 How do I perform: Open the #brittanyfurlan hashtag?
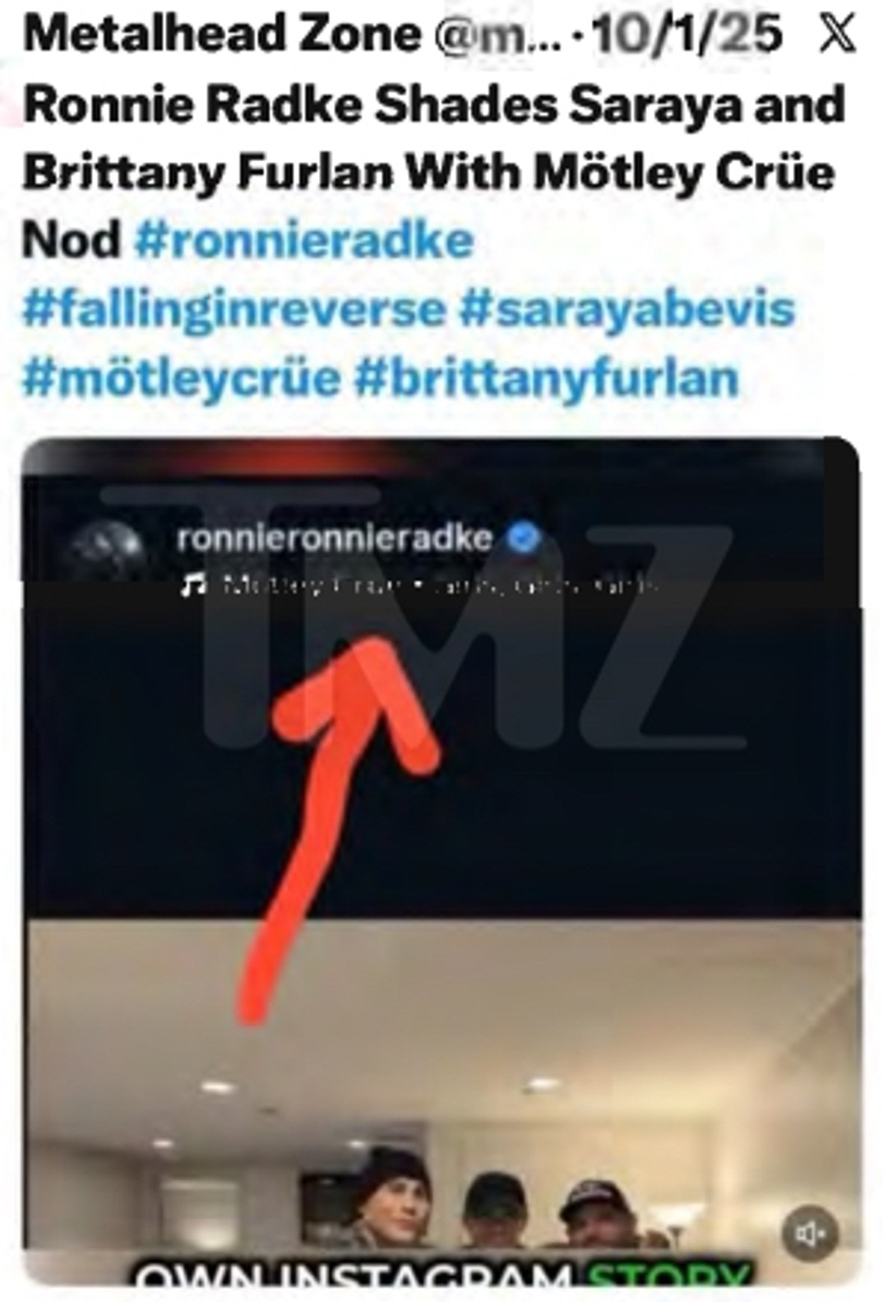click(546, 378)
